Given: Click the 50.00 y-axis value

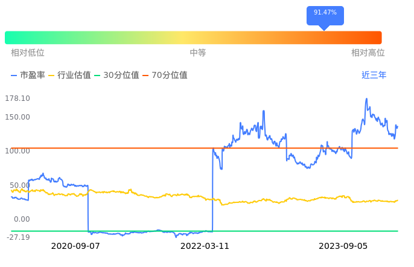Looking at the screenshot, I should (19, 185).
